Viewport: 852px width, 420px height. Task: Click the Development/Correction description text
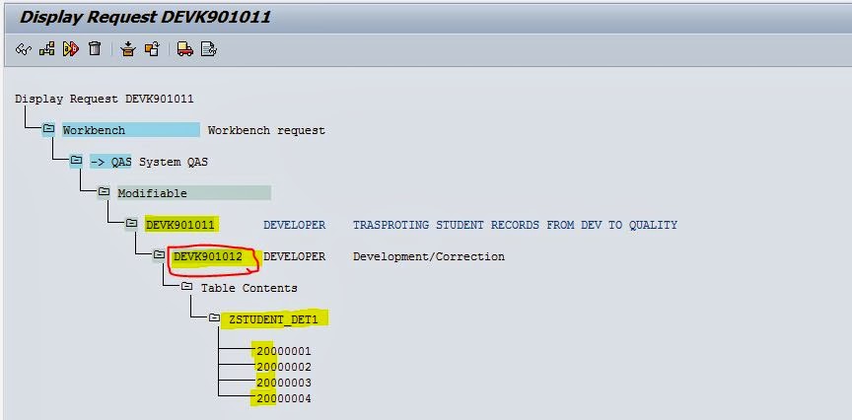coord(429,256)
